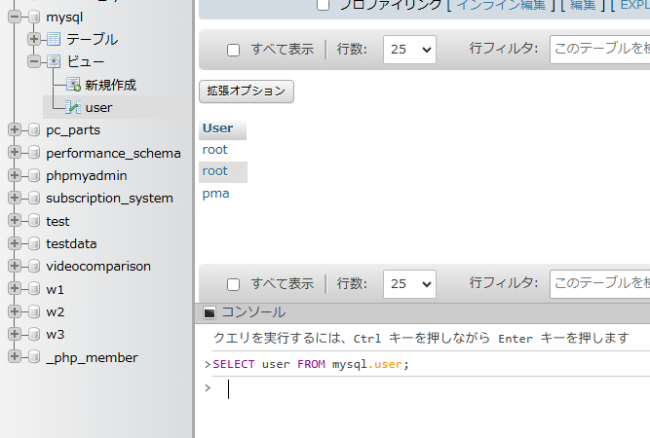Check the lower すべて表示 checkbox
Screen dimensions: 650x438
(233, 284)
